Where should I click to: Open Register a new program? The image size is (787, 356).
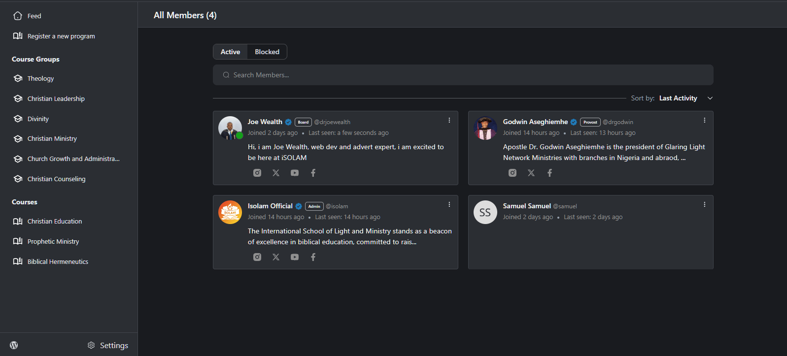pyautogui.click(x=61, y=36)
